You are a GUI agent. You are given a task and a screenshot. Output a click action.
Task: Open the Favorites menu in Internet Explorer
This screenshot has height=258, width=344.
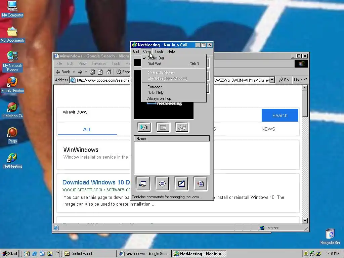click(x=99, y=63)
